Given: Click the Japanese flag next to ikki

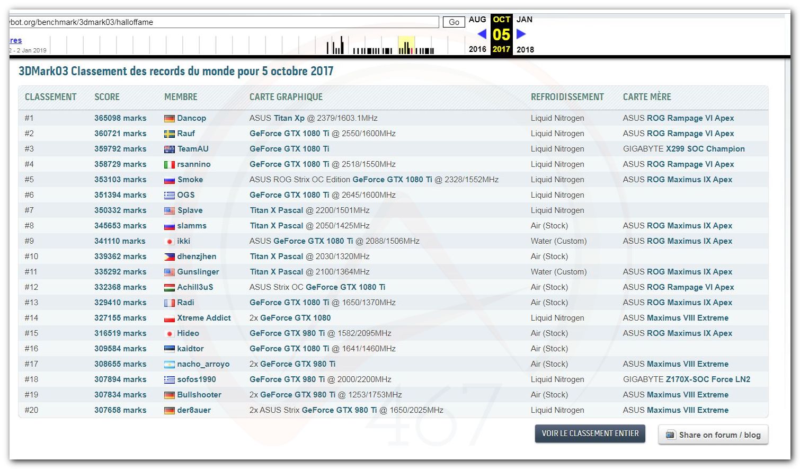Looking at the screenshot, I should tap(170, 242).
